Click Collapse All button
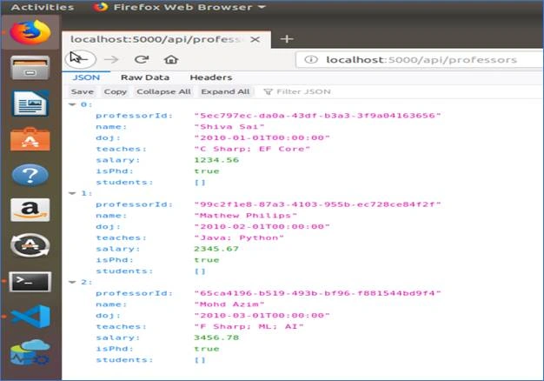The height and width of the screenshot is (381, 544). [163, 91]
